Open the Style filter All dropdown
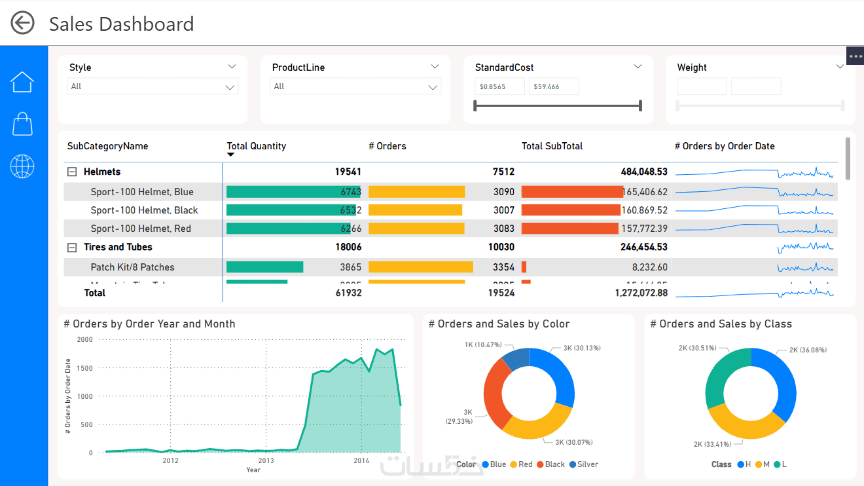 [x=153, y=86]
